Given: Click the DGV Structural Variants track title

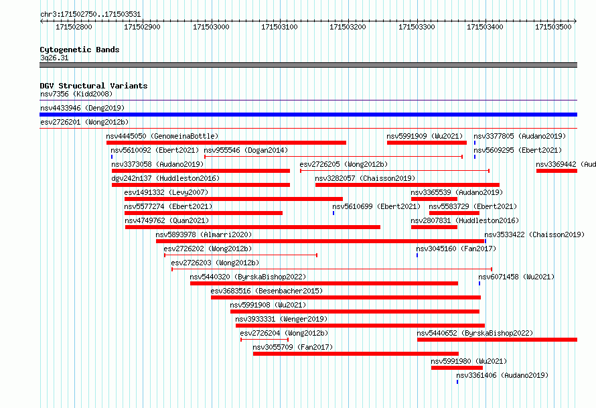Looking at the screenshot, I should (x=94, y=86).
